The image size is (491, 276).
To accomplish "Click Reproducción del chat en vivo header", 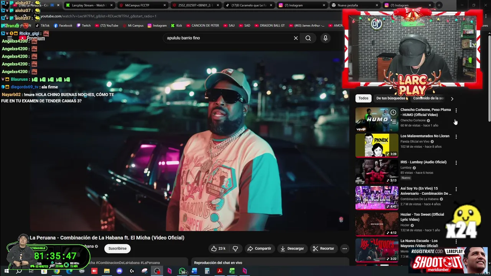I will tap(218, 263).
